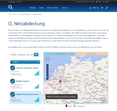The width and height of the screenshot is (117, 111).
Task: Open the shopping cart icon
Action: pos(102,8)
